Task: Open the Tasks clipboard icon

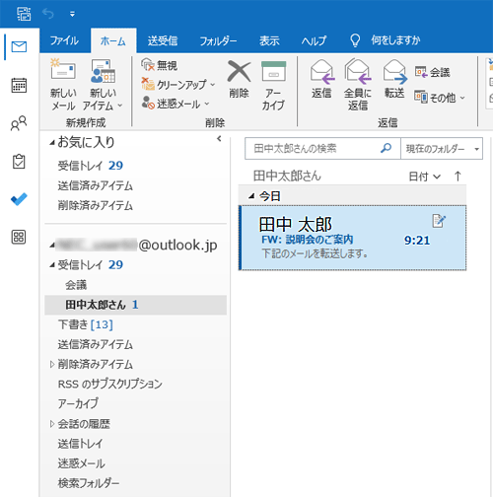Action: [19, 162]
